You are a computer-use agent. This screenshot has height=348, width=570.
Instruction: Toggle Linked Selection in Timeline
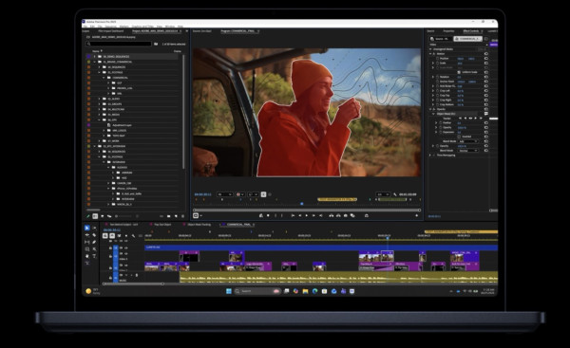[120, 235]
